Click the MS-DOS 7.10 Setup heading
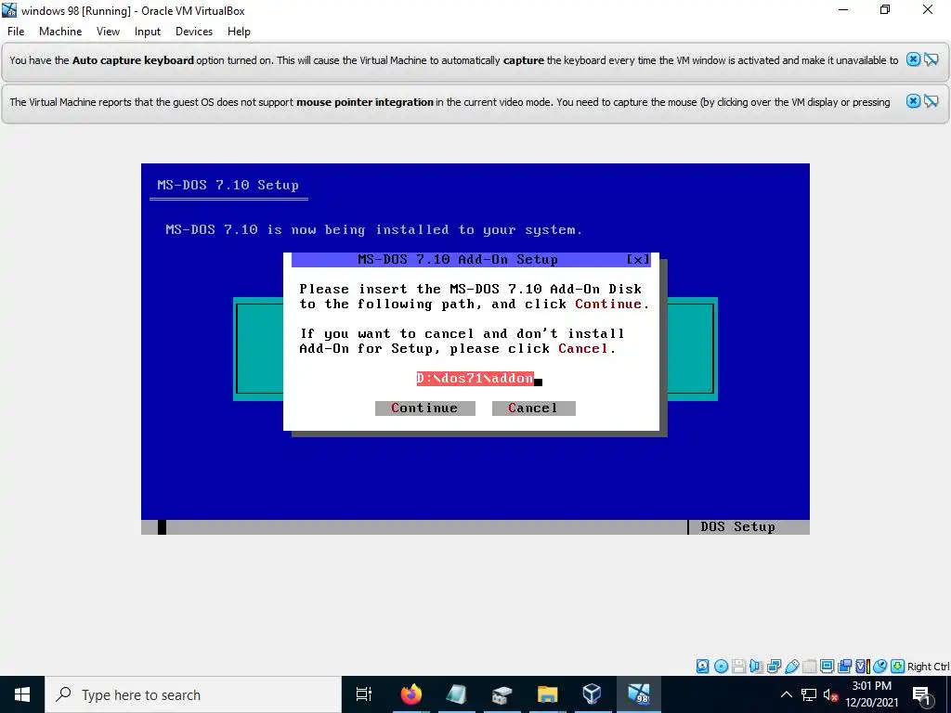The image size is (951, 713). click(228, 185)
